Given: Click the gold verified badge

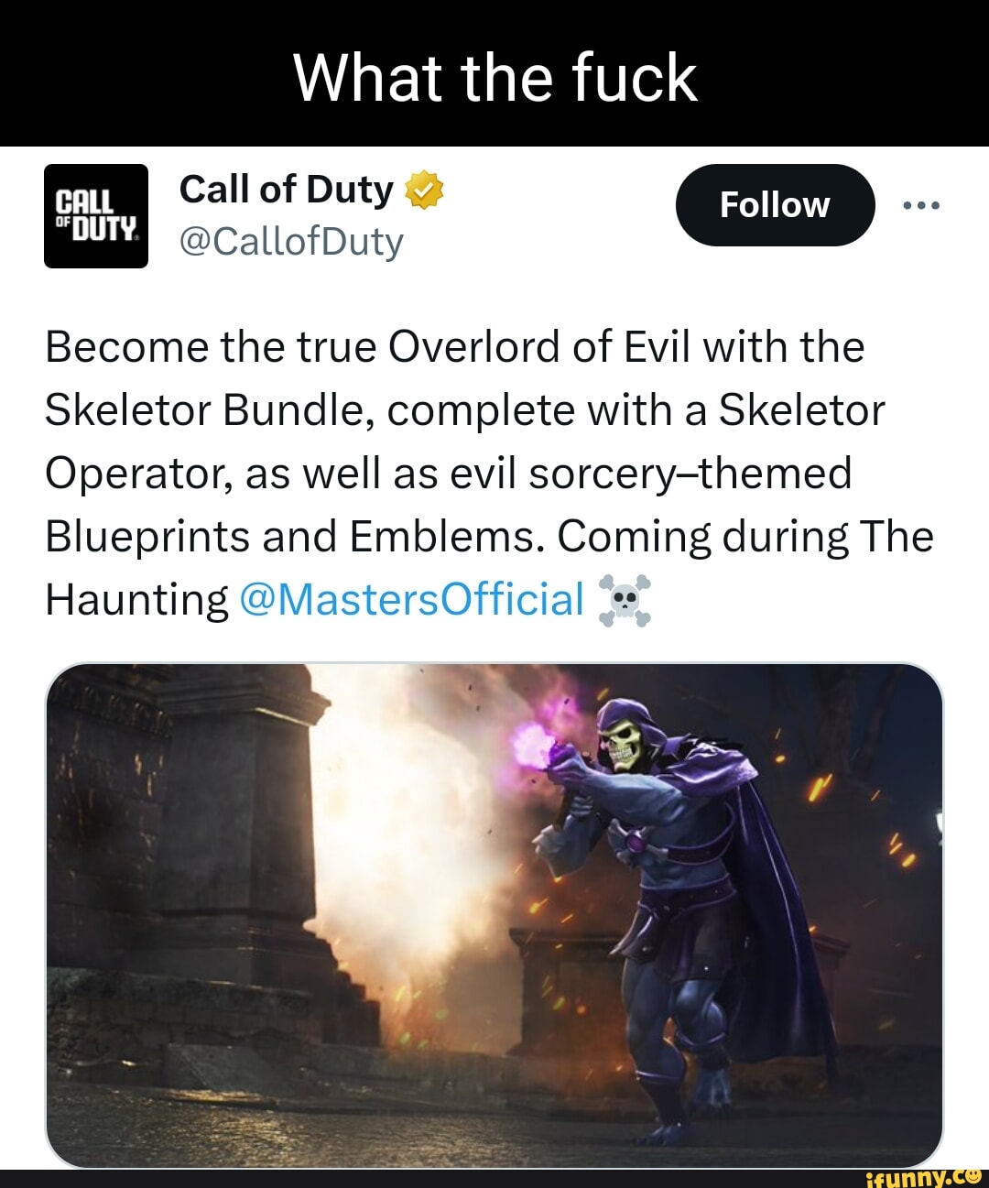Looking at the screenshot, I should pyautogui.click(x=424, y=190).
